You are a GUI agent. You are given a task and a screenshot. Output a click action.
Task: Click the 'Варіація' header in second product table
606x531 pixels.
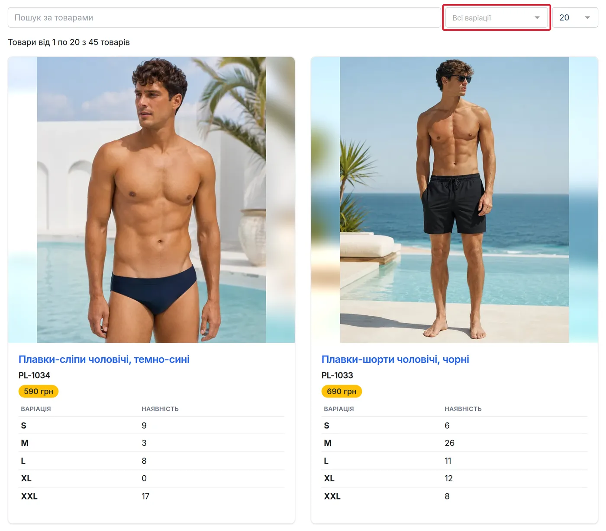[339, 409]
